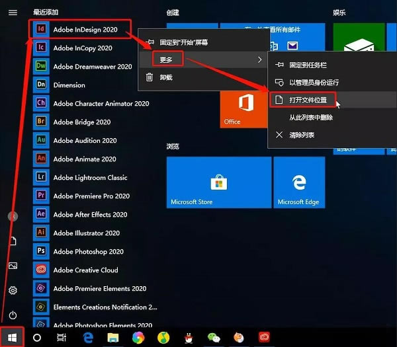The height and width of the screenshot is (347, 397).
Task: Launch Adobe Illustrator 2020
Action: tap(86, 233)
